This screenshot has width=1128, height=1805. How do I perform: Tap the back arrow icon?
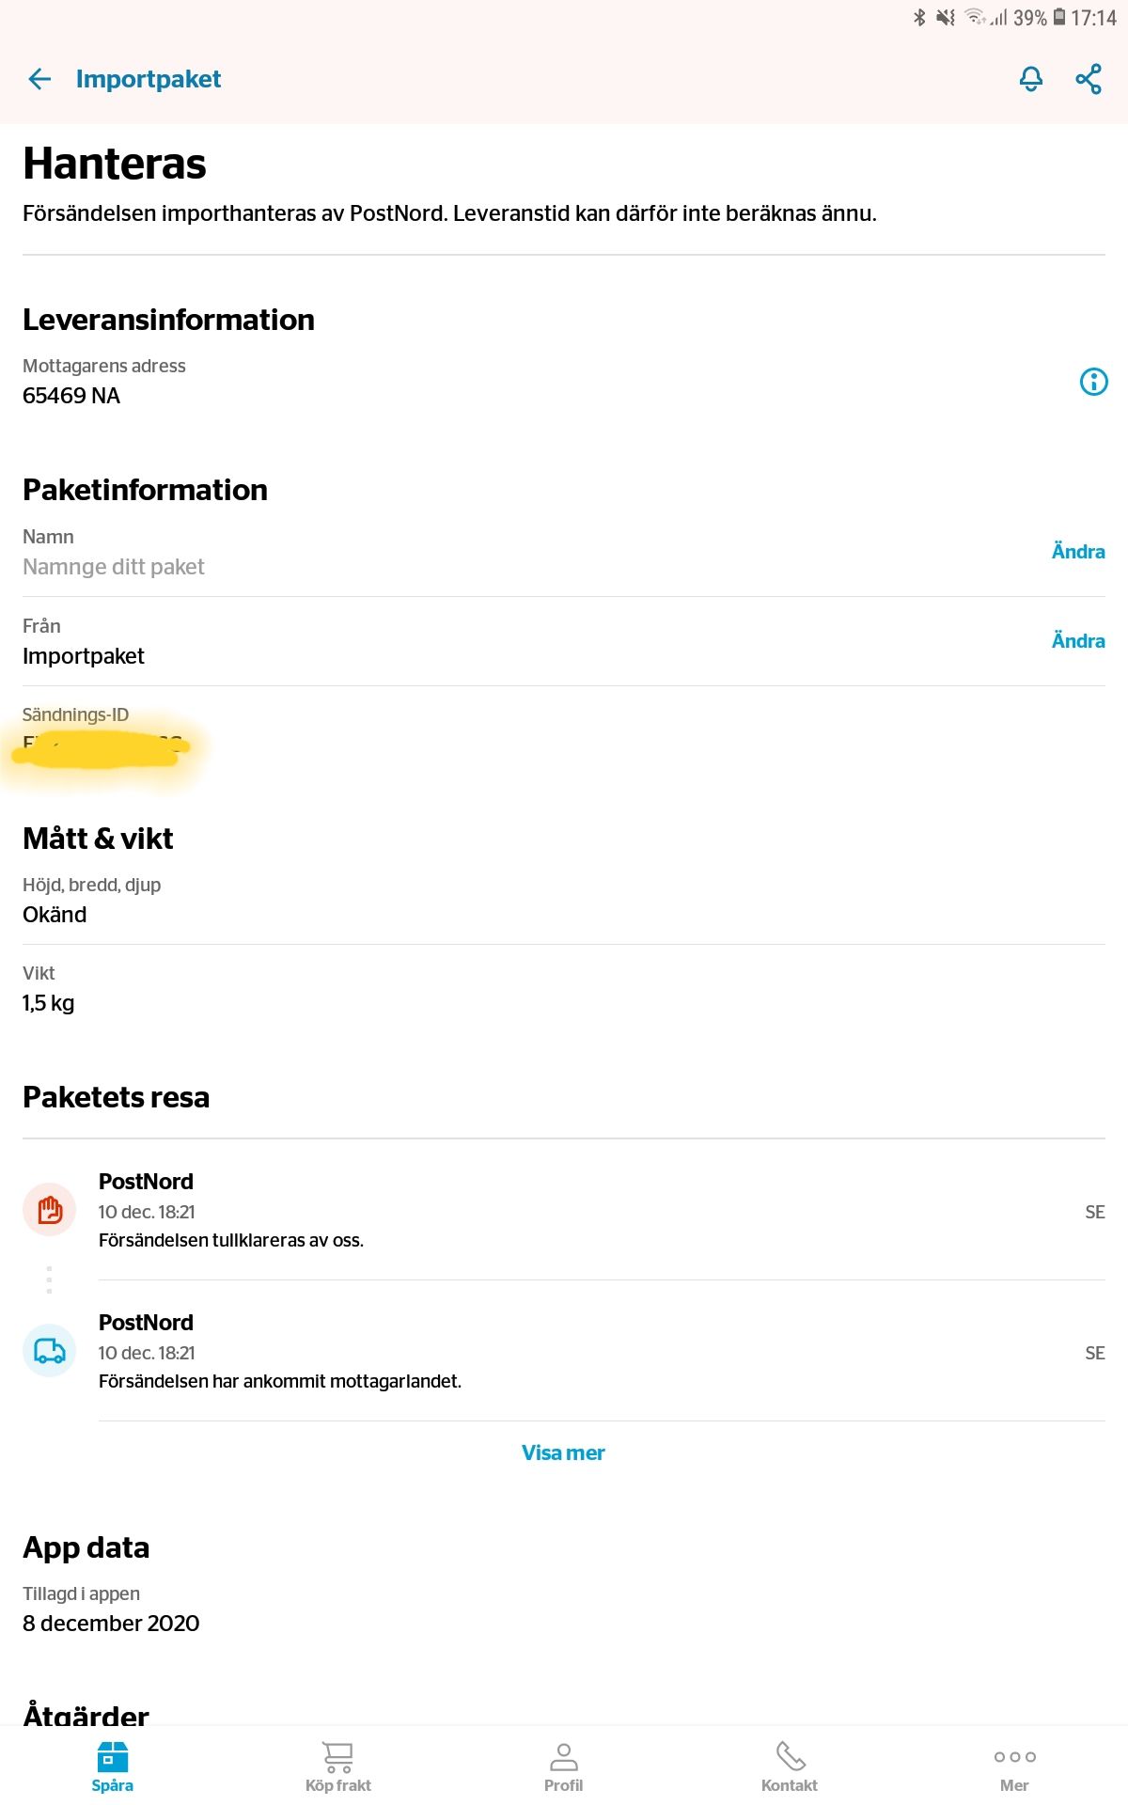pyautogui.click(x=39, y=79)
